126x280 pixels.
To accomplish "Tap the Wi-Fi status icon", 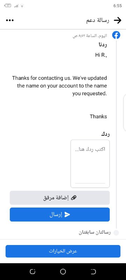I will pos(22,6).
